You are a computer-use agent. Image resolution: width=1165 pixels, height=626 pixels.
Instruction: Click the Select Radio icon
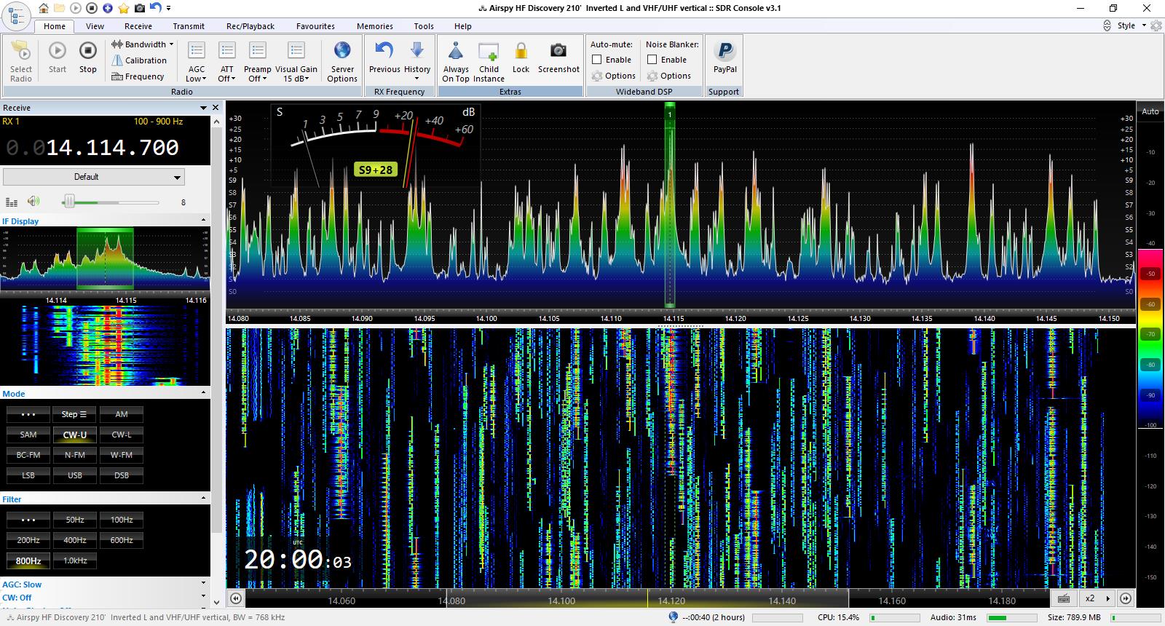pyautogui.click(x=21, y=51)
